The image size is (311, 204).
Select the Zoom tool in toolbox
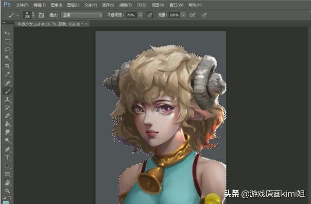pos(7,191)
